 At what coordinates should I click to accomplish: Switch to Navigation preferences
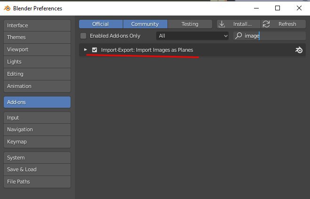point(37,129)
